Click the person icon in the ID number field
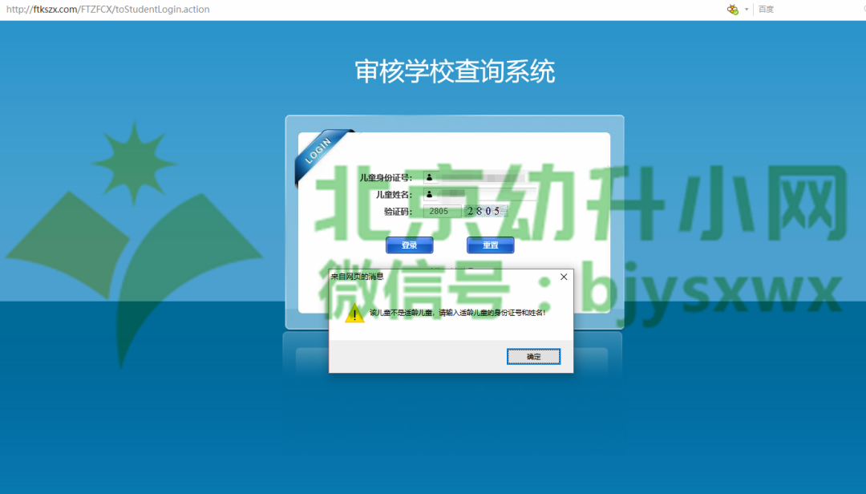 [x=430, y=177]
